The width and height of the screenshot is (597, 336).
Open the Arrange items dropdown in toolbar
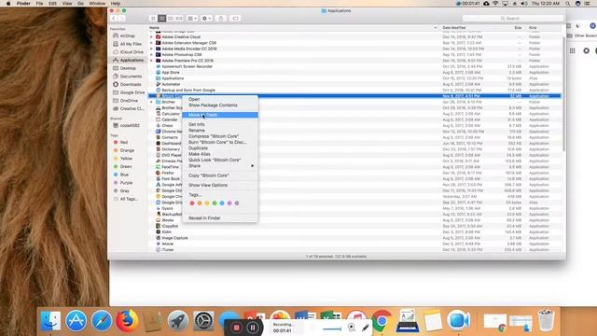click(x=192, y=19)
